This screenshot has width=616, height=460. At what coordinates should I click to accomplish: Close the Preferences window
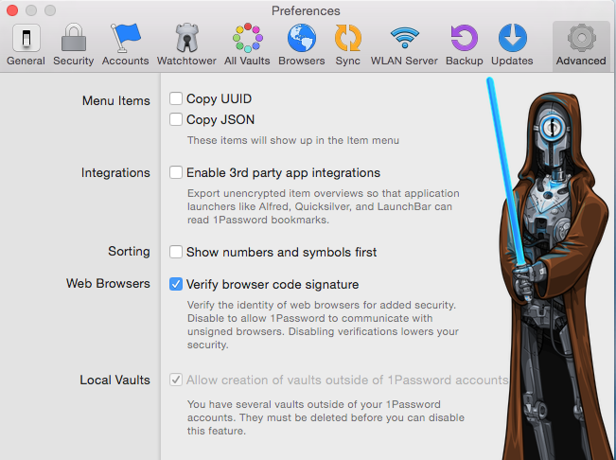(x=12, y=10)
